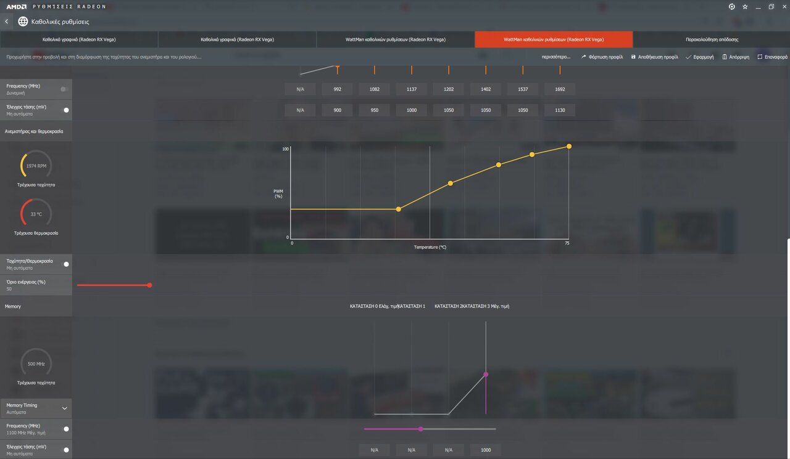Viewport: 790px width, 459px height.
Task: Open the Radeon update notifications icon
Action: [732, 7]
